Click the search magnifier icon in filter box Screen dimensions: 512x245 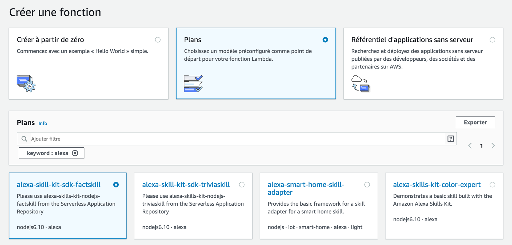pos(24,139)
